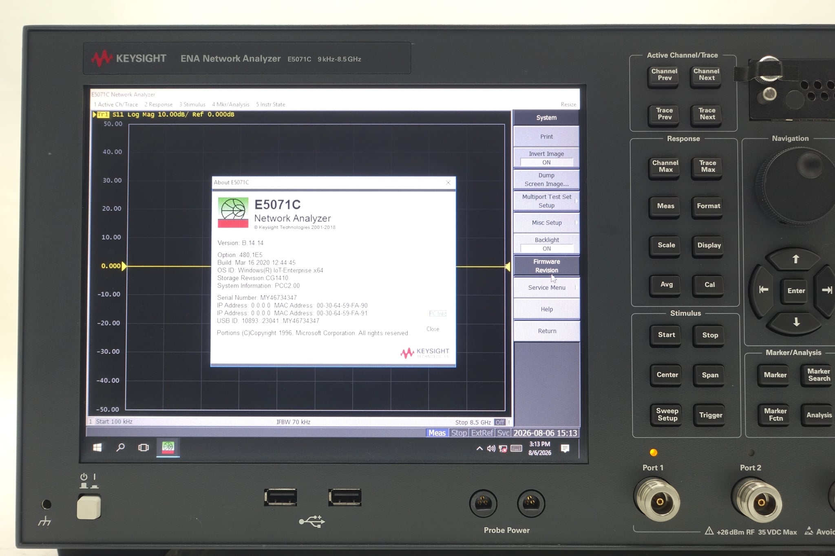Open the 2 Response menu
The height and width of the screenshot is (556, 835).
click(x=159, y=105)
